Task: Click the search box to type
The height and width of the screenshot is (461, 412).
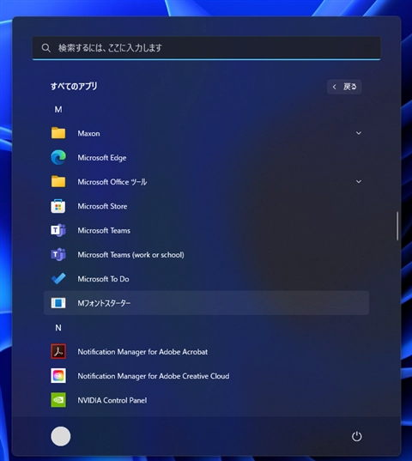Action: pos(206,47)
